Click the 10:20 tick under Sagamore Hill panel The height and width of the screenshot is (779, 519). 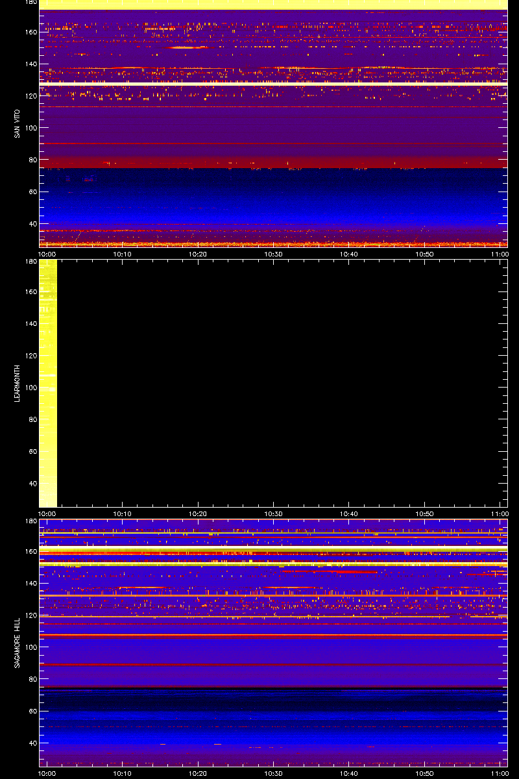(x=198, y=773)
